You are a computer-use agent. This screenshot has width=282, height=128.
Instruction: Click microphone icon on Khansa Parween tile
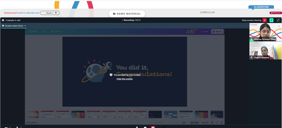tap(252, 39)
